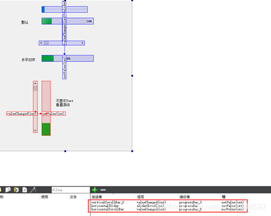
Task: Click the sliderMoved(int) signal cell
Action: point(150,206)
